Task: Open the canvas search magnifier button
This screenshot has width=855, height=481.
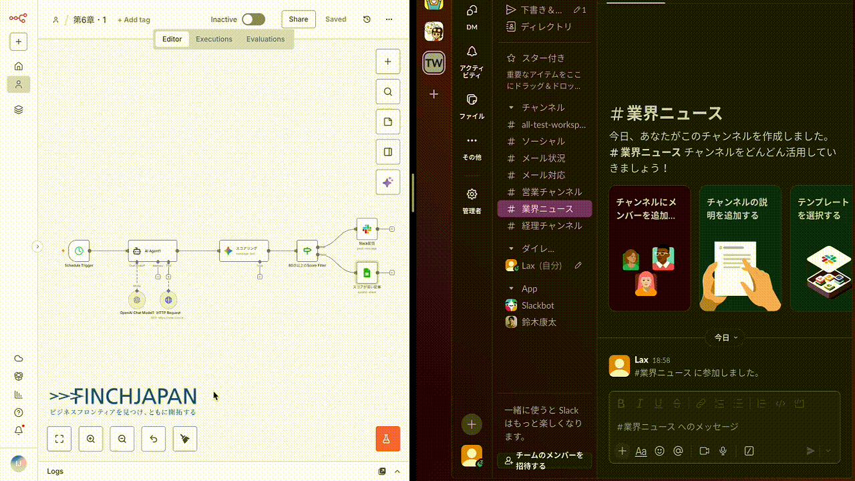Action: pyautogui.click(x=388, y=92)
